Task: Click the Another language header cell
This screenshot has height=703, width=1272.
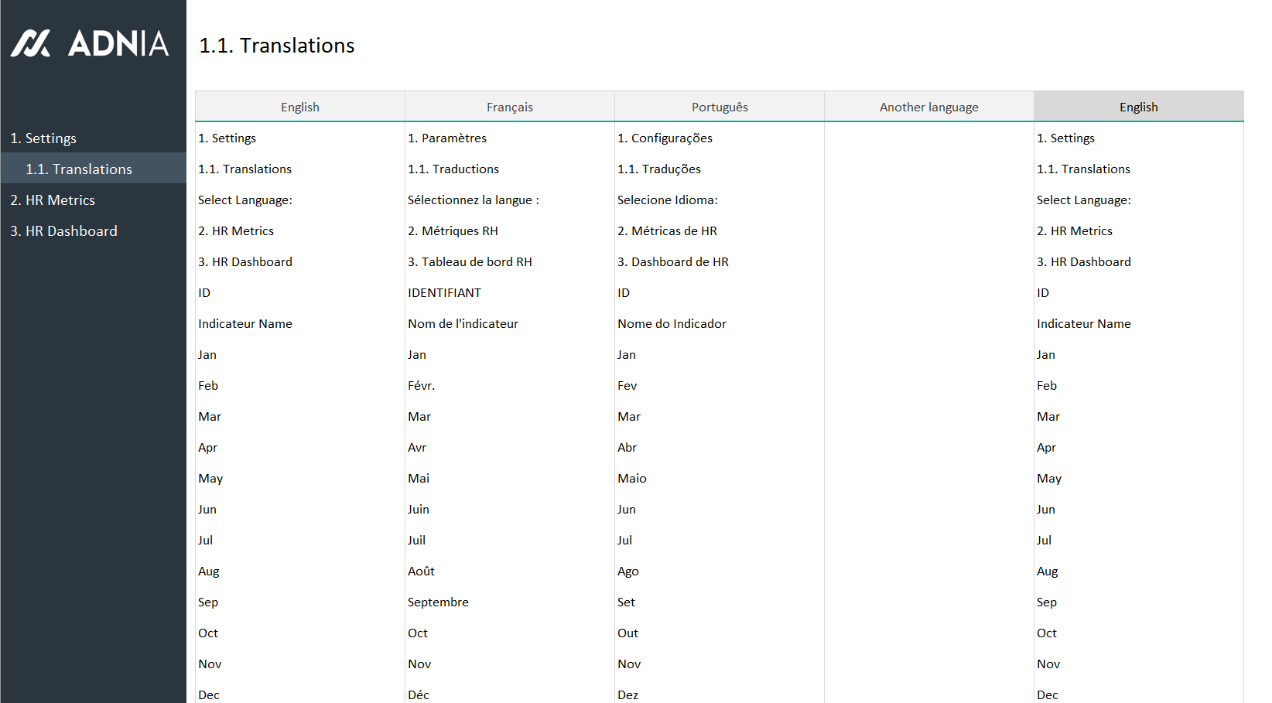Action: 928,107
